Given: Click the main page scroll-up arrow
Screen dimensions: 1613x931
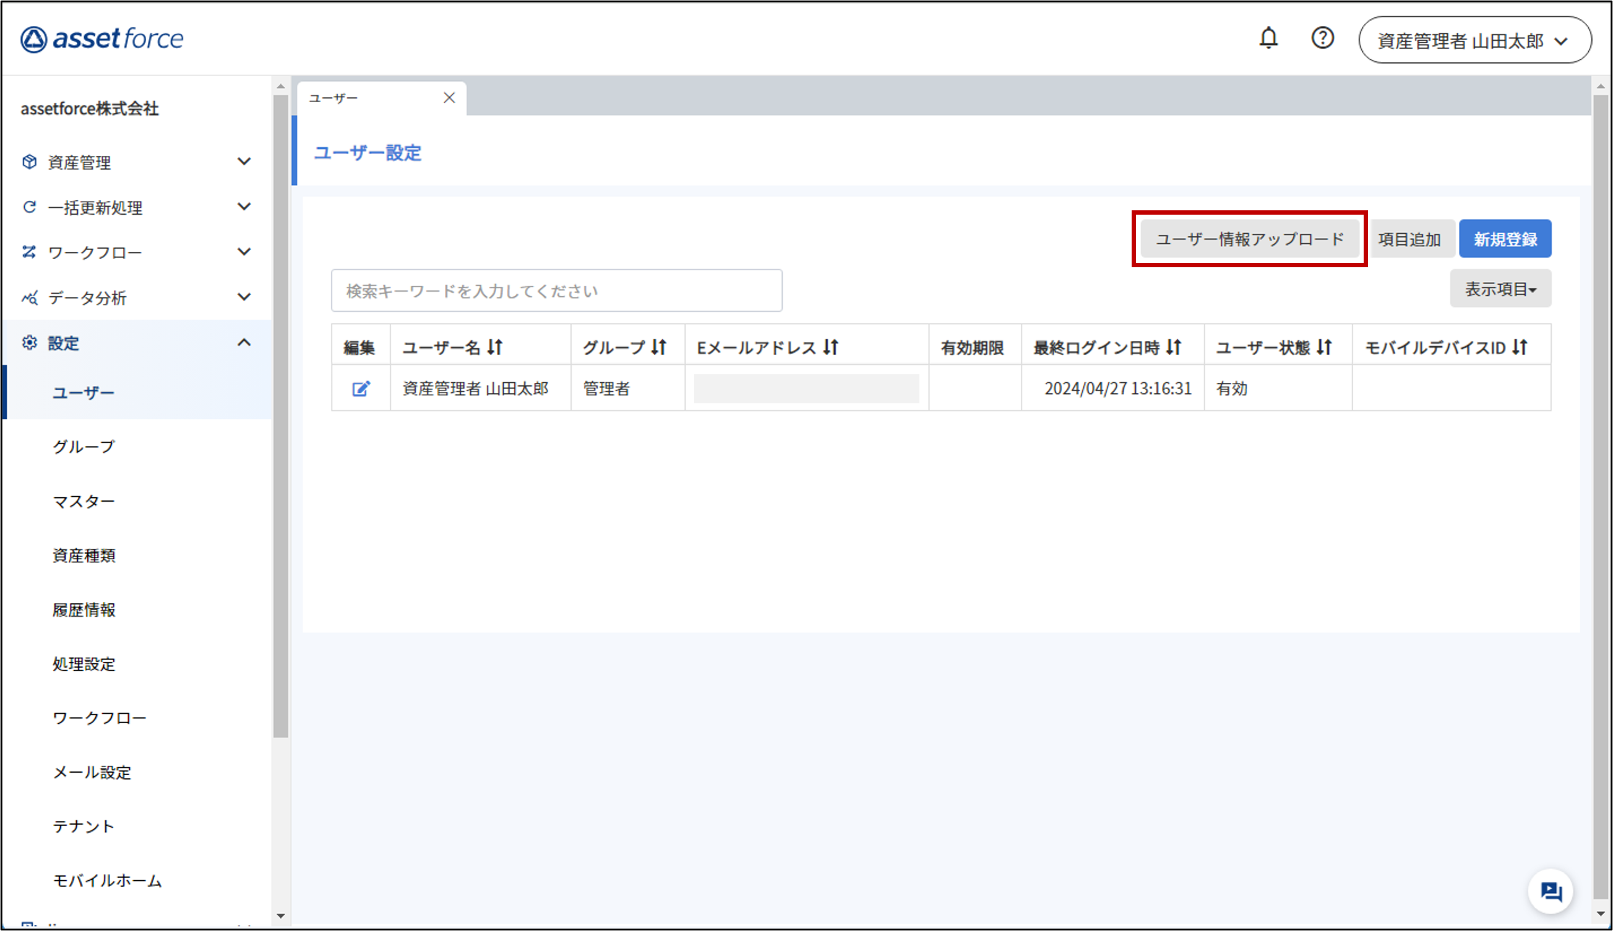Looking at the screenshot, I should pyautogui.click(x=1599, y=86).
